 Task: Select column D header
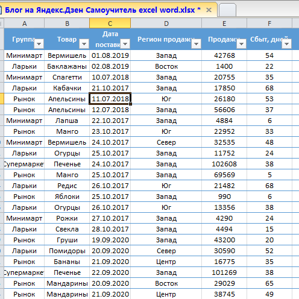(x=166, y=24)
